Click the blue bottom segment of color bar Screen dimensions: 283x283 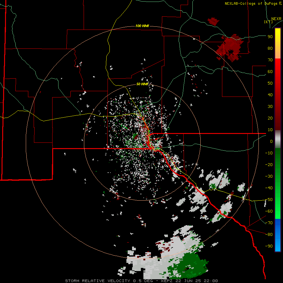278,235
